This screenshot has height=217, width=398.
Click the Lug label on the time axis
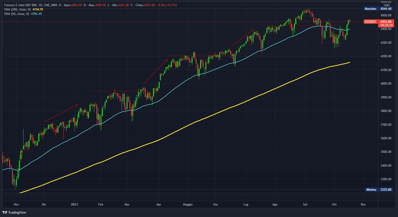click(246, 204)
